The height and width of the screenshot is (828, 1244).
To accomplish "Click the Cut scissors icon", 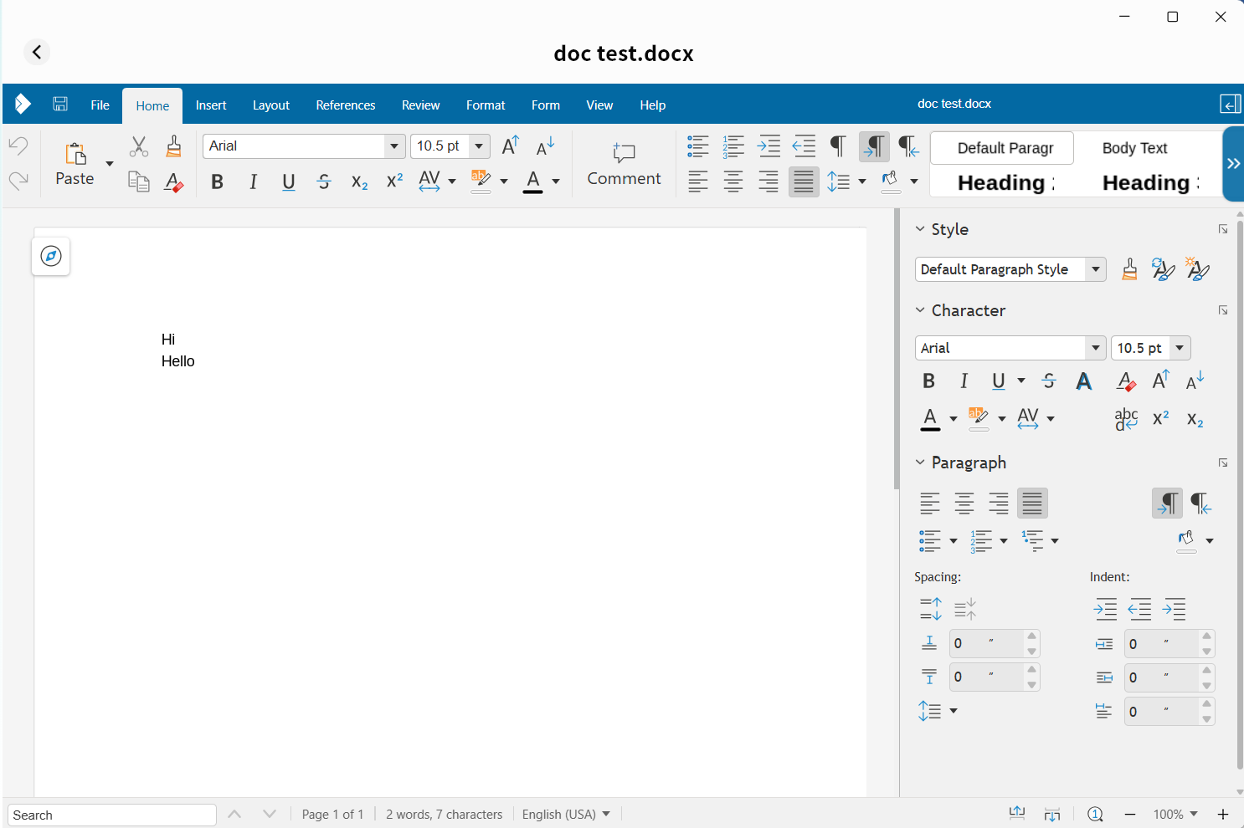I will [139, 146].
